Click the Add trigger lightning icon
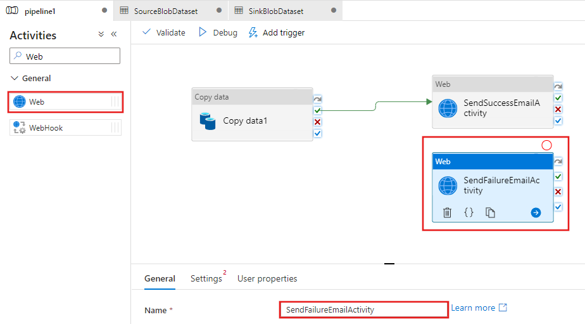 pyautogui.click(x=253, y=32)
